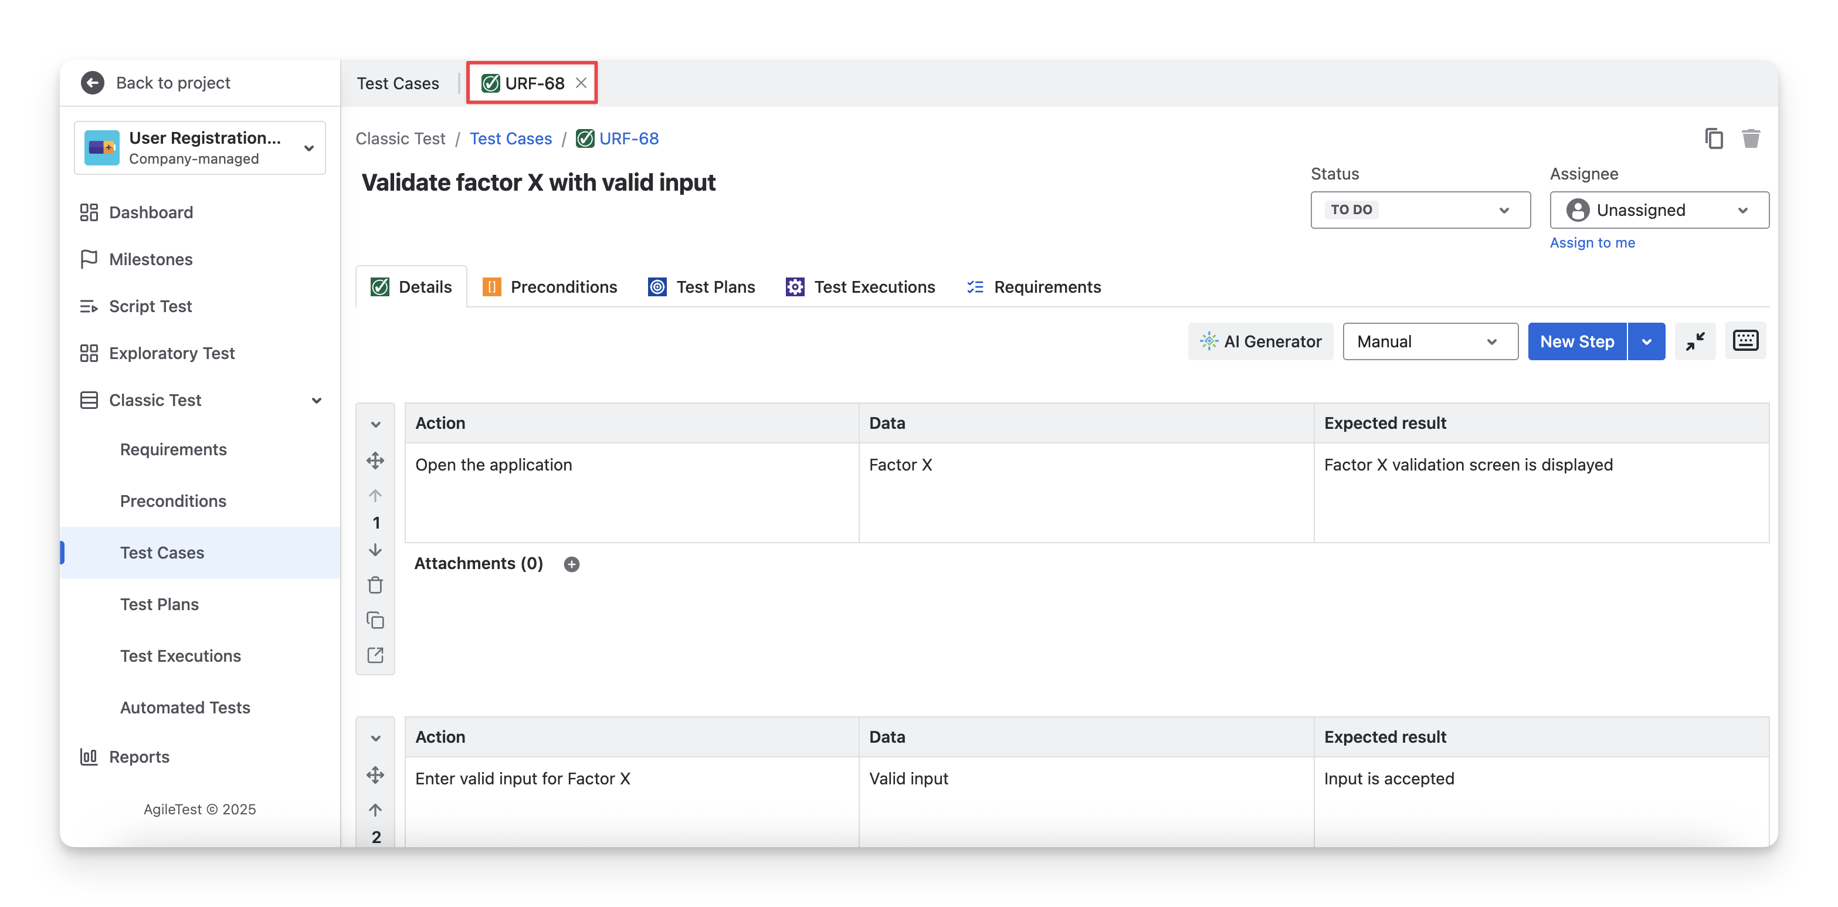Delete step 1 using trash icon

375,585
